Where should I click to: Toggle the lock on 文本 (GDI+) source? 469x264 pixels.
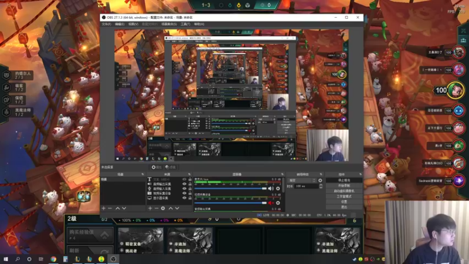click(x=189, y=180)
